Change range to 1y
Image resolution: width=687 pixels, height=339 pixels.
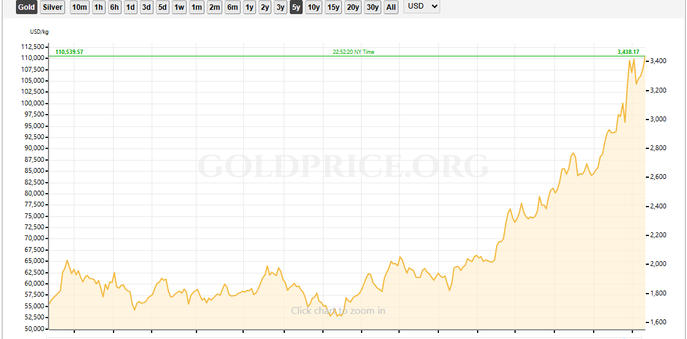[249, 7]
